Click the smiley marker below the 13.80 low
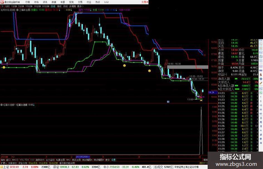 pyautogui.click(x=201, y=100)
